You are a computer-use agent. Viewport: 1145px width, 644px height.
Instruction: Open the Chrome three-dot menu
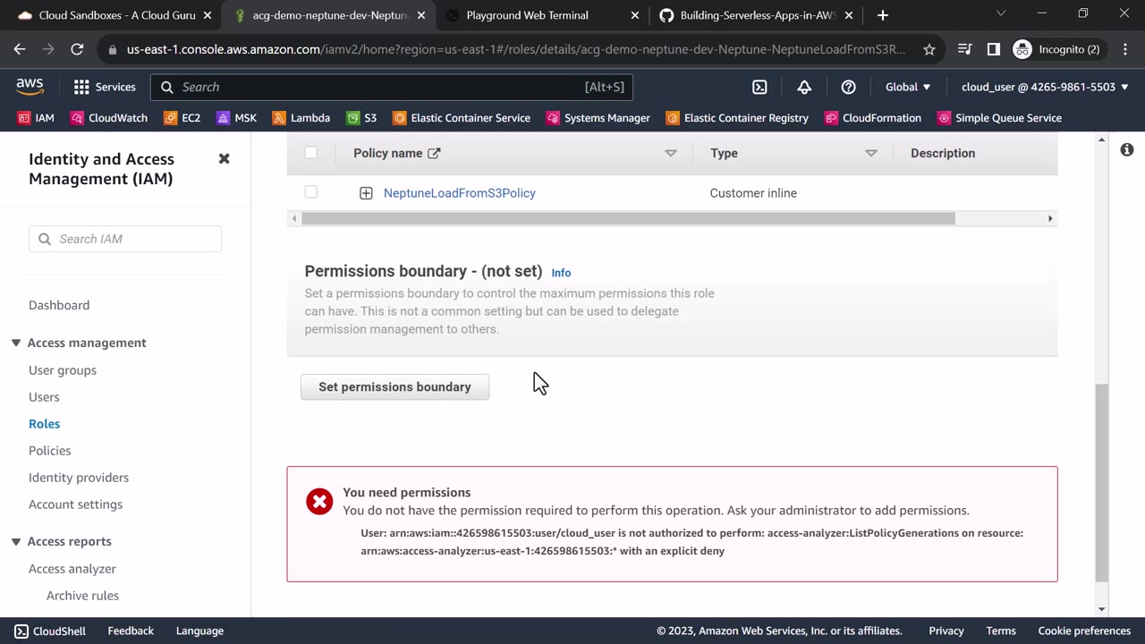[x=1124, y=49]
